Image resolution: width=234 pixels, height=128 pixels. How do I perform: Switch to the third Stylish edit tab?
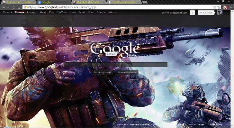click(89, 2)
